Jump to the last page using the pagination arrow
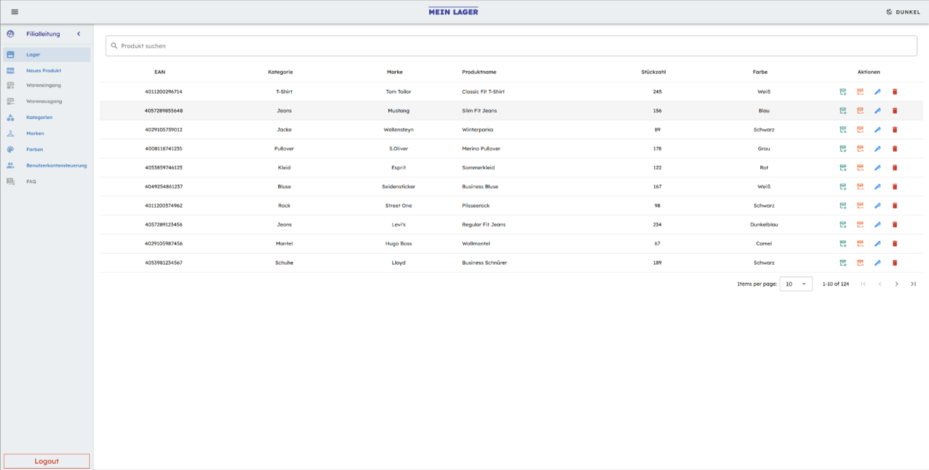Screen dimensions: 929x470 913,284
